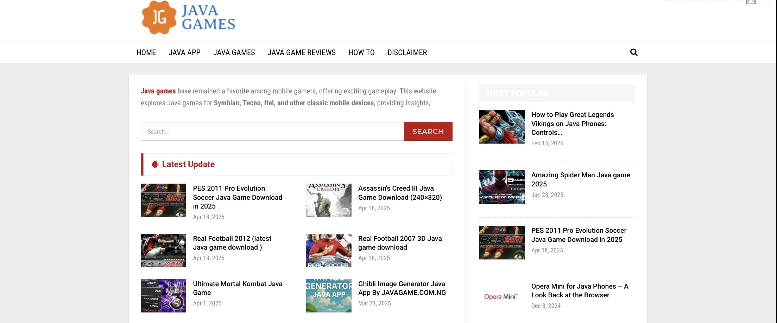Open PES 2011 article in Most Popular
Viewport: 777px width, 323px height.
click(579, 235)
